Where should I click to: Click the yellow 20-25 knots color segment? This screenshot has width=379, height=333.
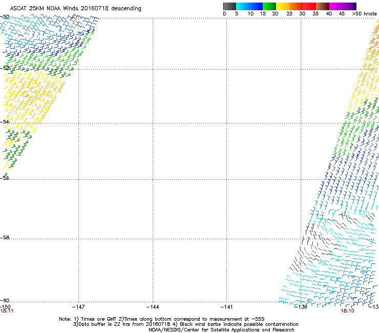pyautogui.click(x=283, y=6)
